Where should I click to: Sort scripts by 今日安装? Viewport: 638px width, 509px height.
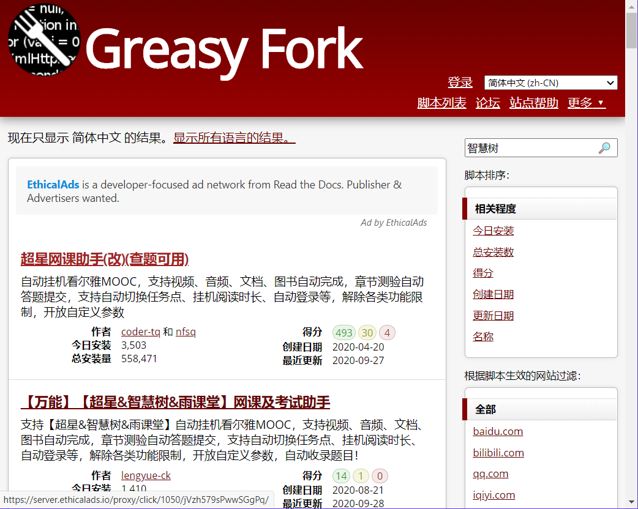493,231
